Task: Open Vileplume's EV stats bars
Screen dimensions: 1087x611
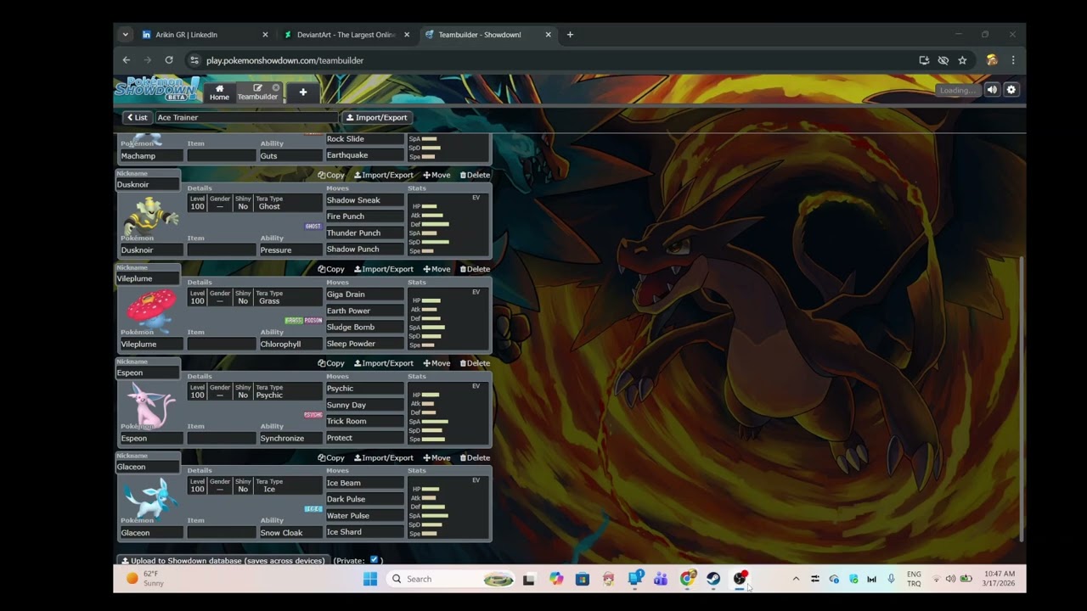Action: (x=448, y=318)
